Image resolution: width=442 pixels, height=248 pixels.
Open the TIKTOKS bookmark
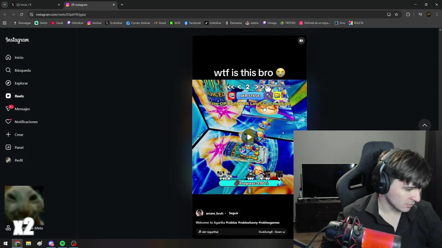[x=288, y=23]
